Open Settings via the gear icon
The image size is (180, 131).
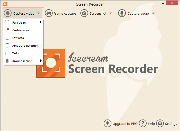[160, 123]
